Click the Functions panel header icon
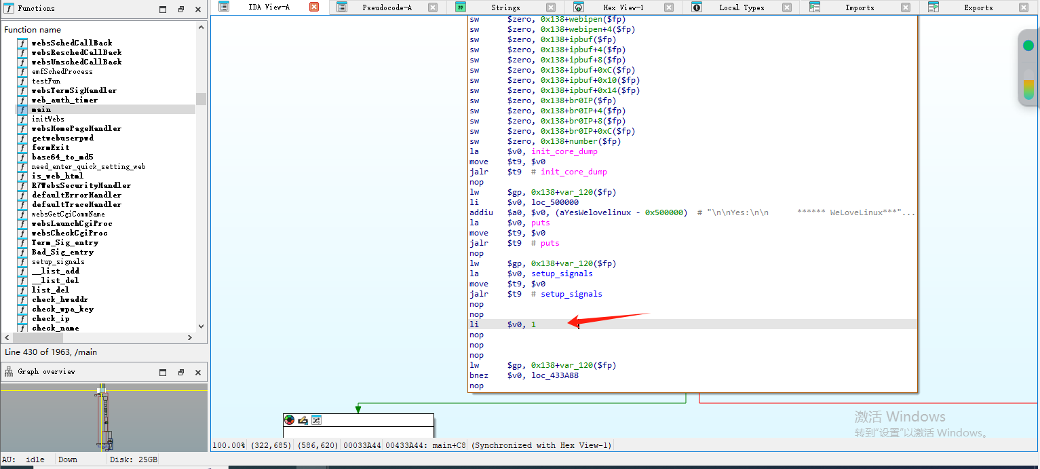The width and height of the screenshot is (1040, 469). [9, 9]
